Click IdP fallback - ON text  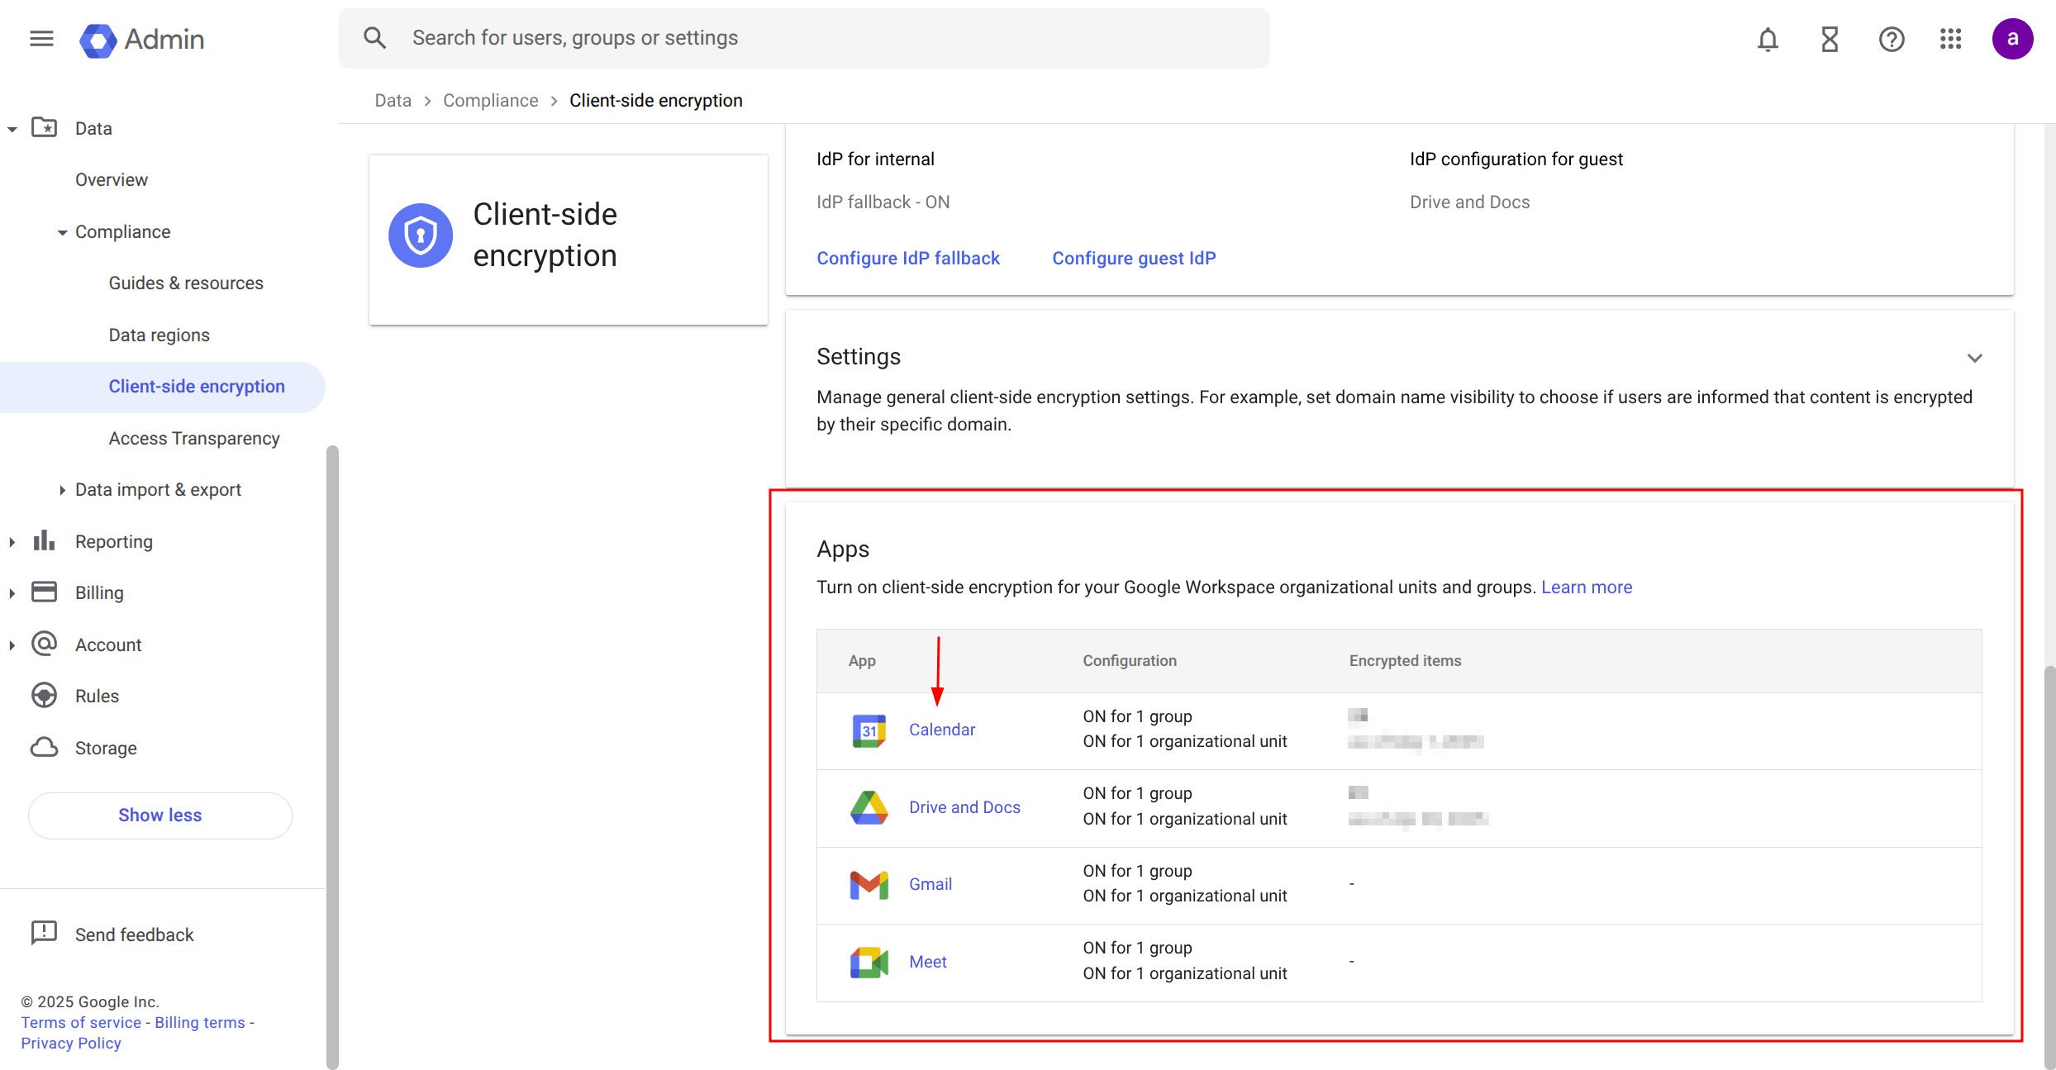(883, 202)
